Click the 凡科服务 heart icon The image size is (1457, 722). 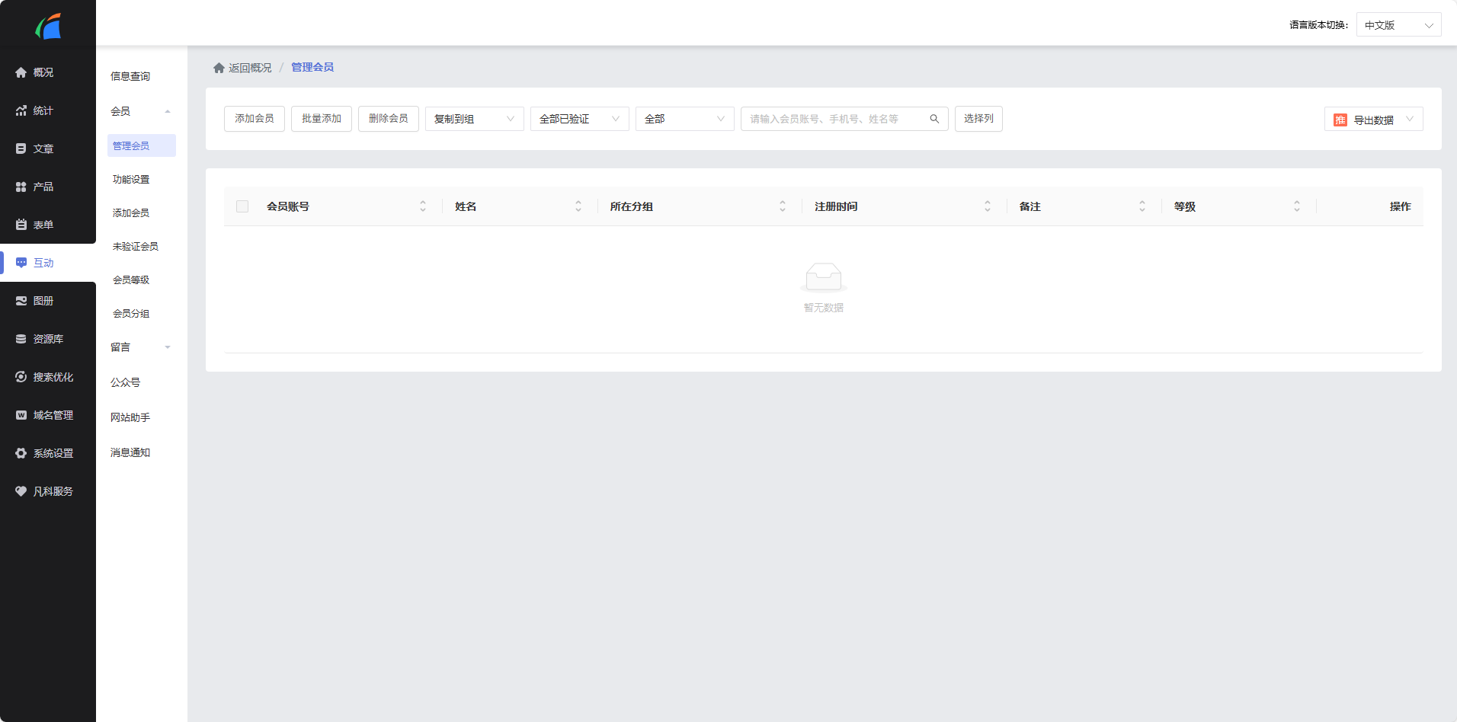[21, 491]
